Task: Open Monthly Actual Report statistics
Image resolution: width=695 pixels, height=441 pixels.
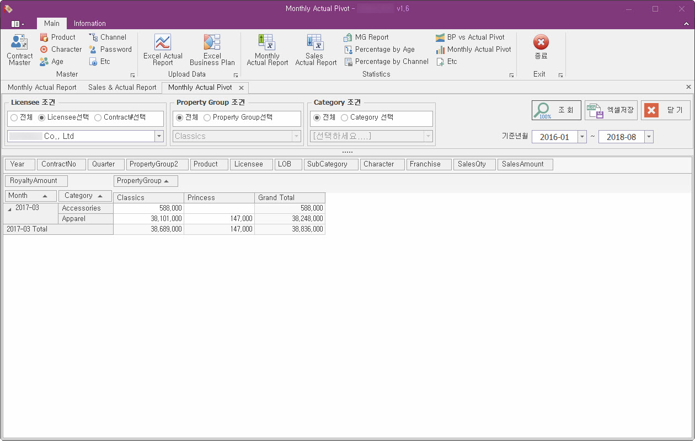Action: [x=268, y=50]
